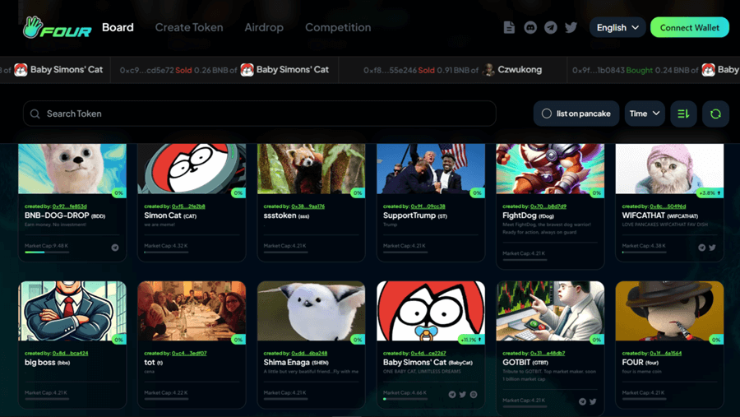Open BNB-DOG-DROP token thumbnail
The width and height of the screenshot is (740, 417).
coord(72,169)
